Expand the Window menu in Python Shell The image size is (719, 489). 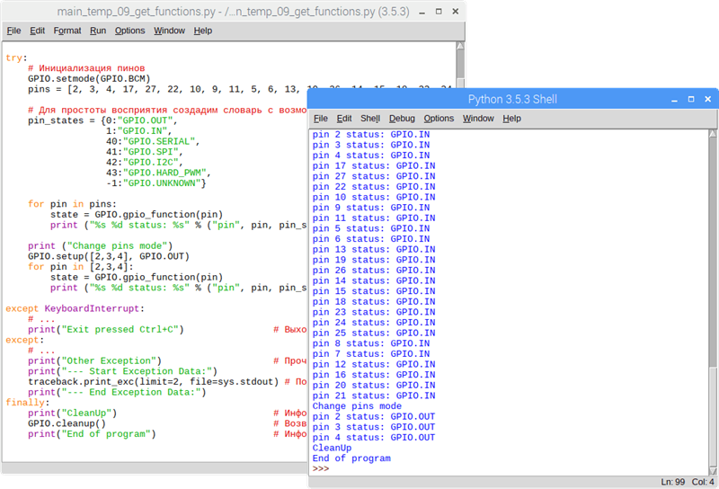coord(478,119)
